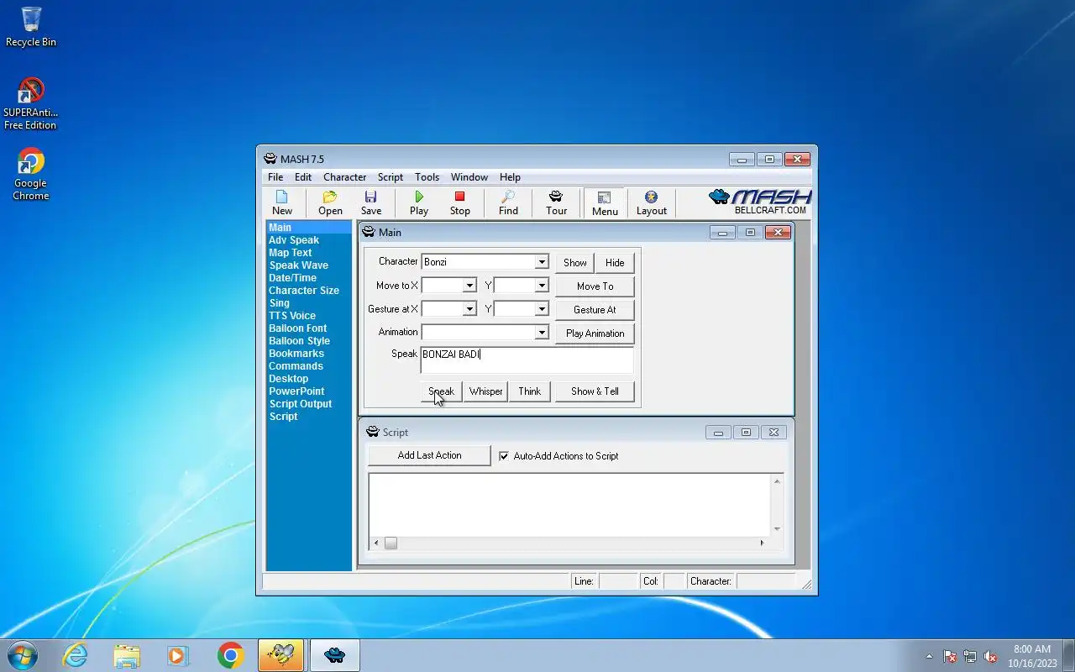Select PowerPoint in the sidebar

pos(296,391)
